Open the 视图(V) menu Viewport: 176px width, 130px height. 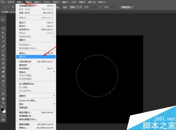[x=82, y=2]
